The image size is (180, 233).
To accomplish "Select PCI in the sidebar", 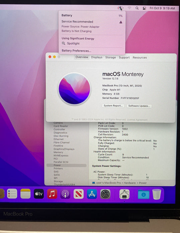I will (56, 159).
